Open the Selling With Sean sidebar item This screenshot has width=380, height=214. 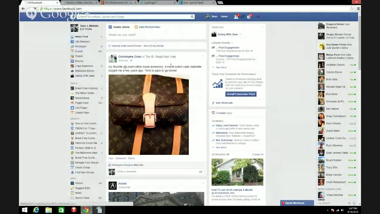[85, 76]
